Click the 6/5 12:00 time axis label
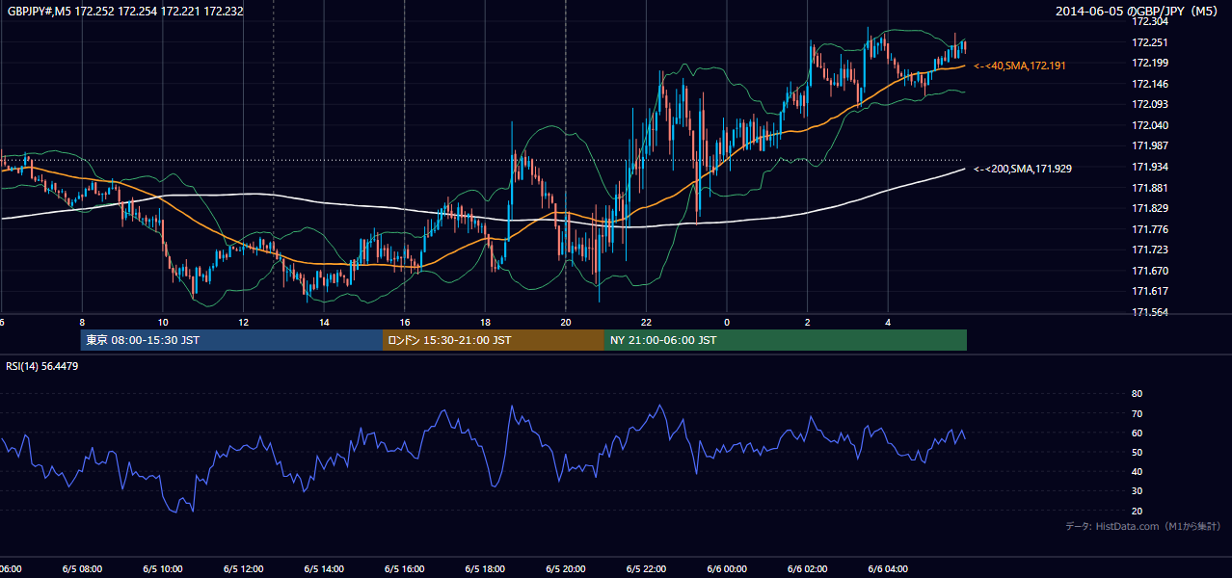 (x=243, y=568)
